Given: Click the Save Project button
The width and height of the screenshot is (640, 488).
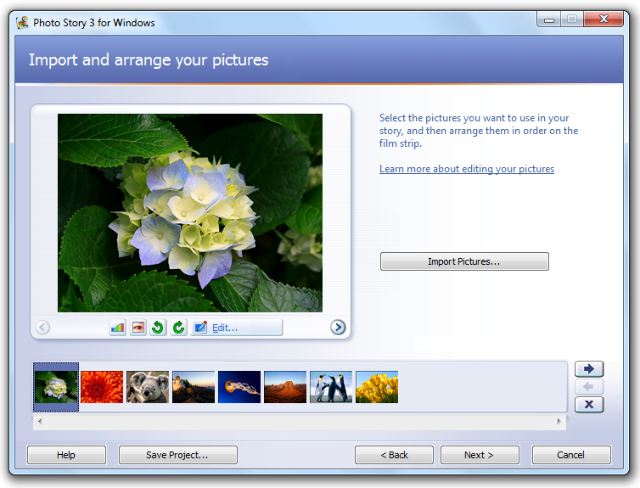Looking at the screenshot, I should (178, 455).
